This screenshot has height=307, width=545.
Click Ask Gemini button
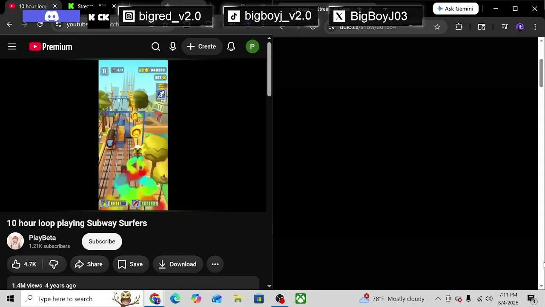pos(456,9)
